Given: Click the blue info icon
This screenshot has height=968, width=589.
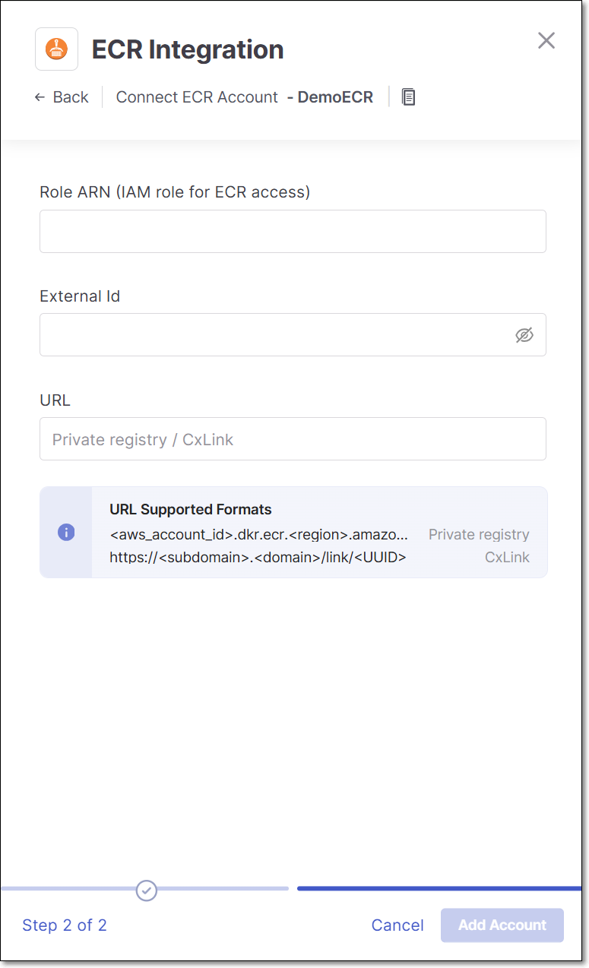Looking at the screenshot, I should (x=66, y=533).
